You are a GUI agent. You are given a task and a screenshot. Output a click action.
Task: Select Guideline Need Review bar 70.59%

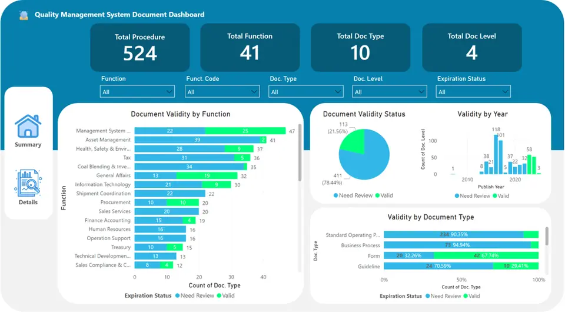(438, 266)
